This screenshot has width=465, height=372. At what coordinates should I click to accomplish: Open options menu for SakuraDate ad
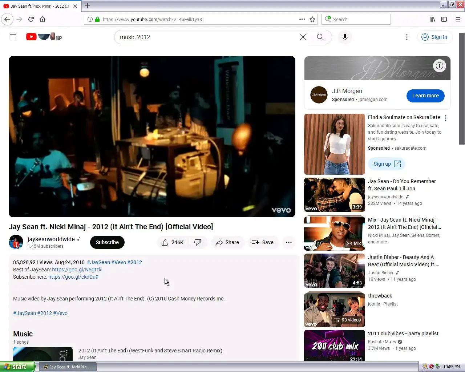pyautogui.click(x=446, y=118)
